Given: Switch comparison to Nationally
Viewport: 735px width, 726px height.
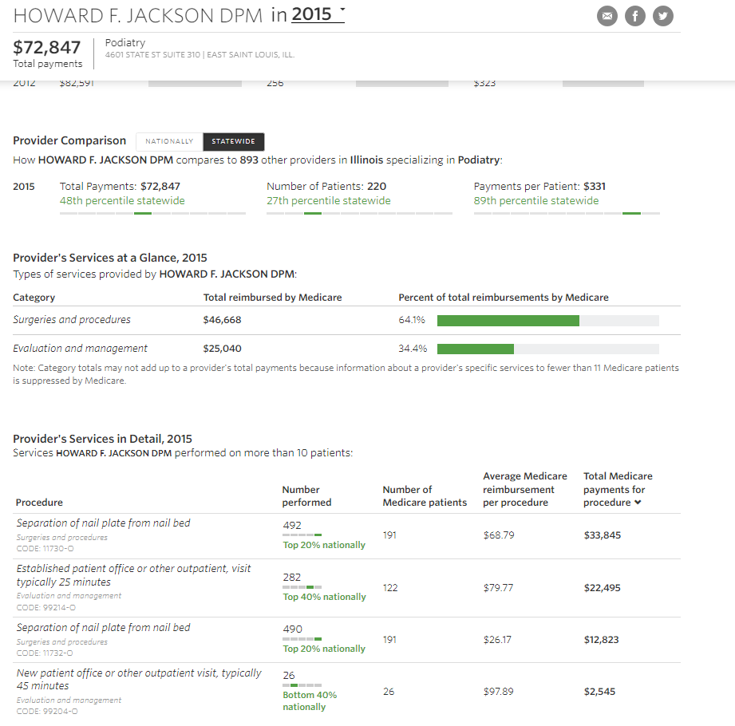Looking at the screenshot, I should click(x=169, y=141).
